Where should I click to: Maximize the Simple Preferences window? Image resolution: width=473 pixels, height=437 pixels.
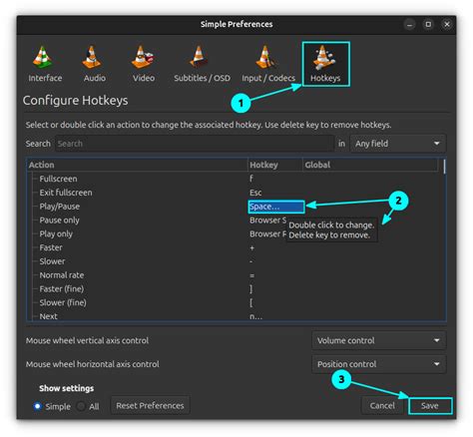click(x=428, y=24)
